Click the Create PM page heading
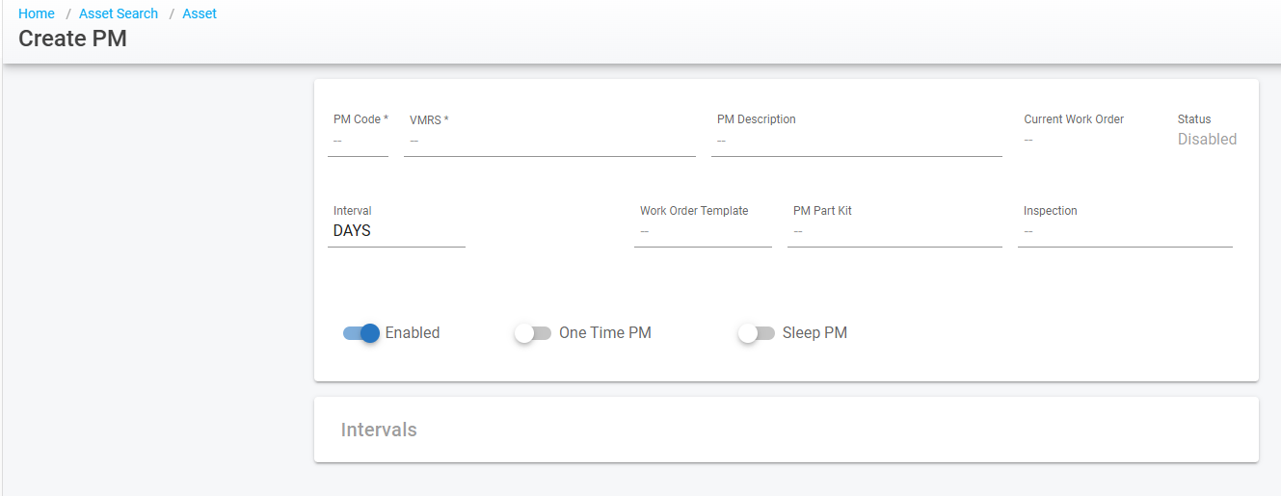The image size is (1281, 496). (72, 39)
